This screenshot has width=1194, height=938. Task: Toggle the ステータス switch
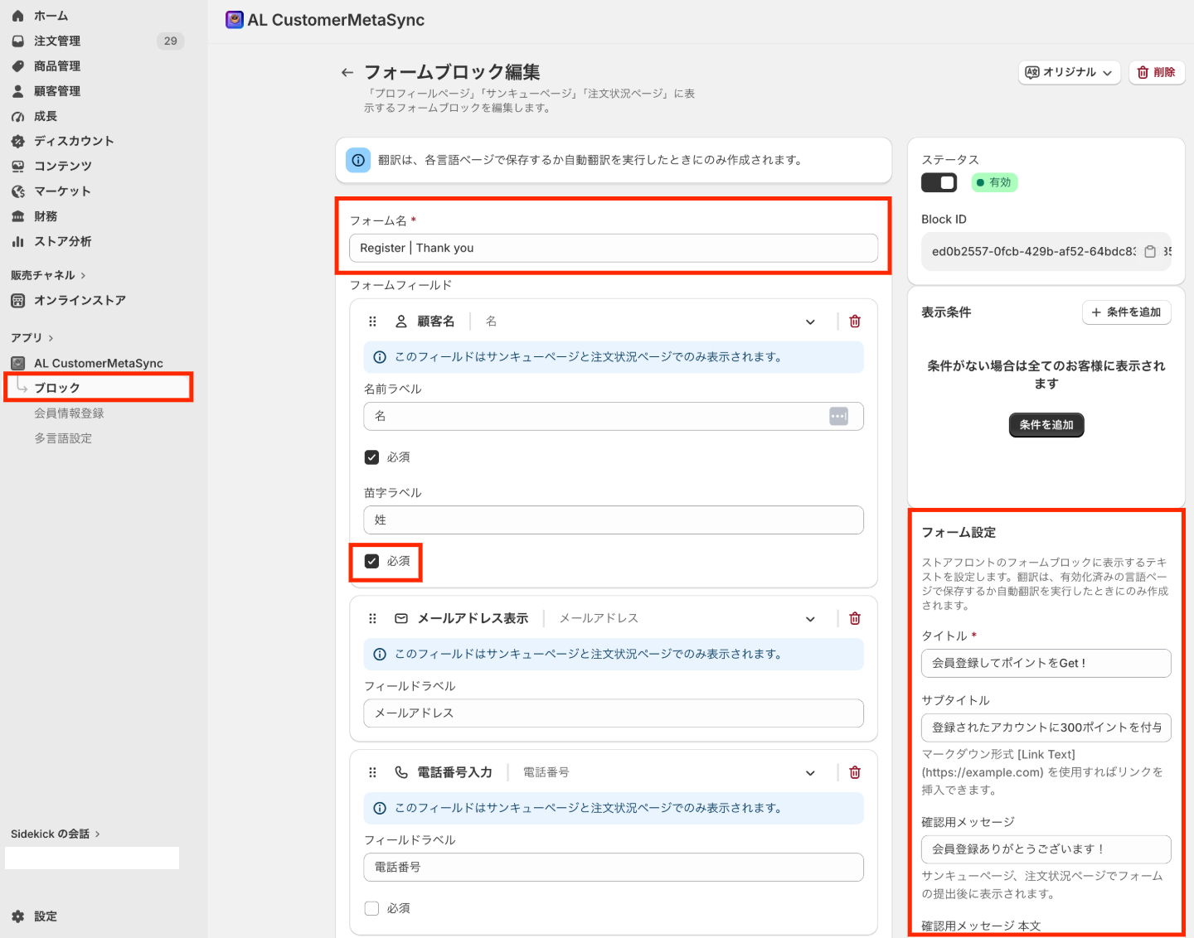(939, 182)
